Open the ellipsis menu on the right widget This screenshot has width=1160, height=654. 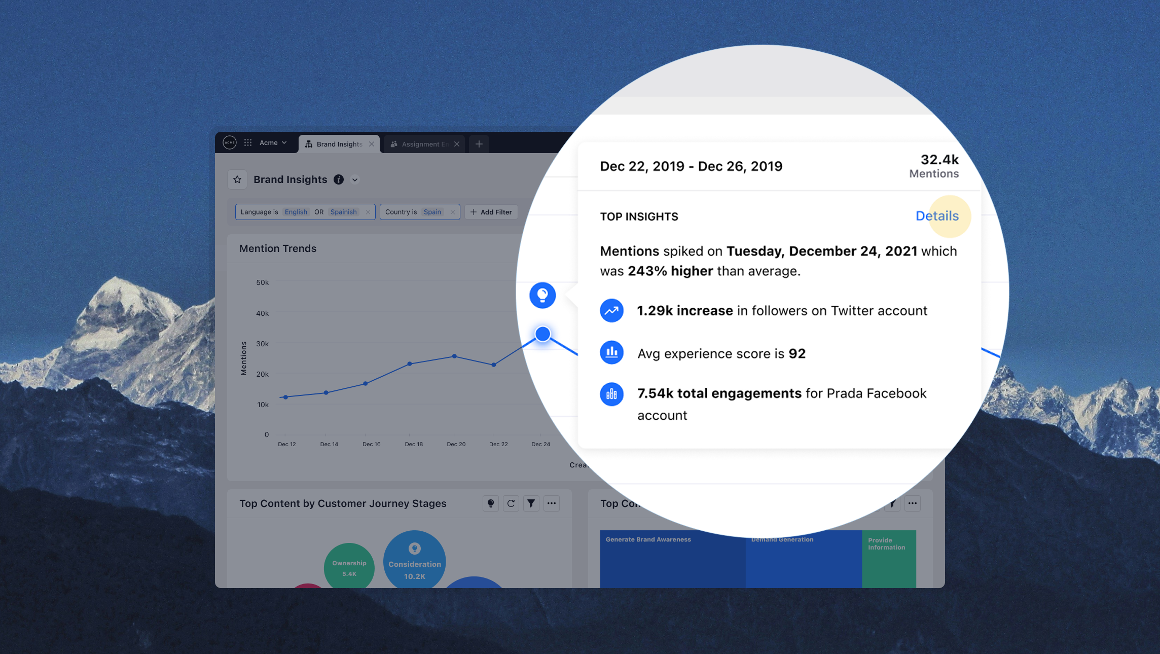pyautogui.click(x=913, y=503)
